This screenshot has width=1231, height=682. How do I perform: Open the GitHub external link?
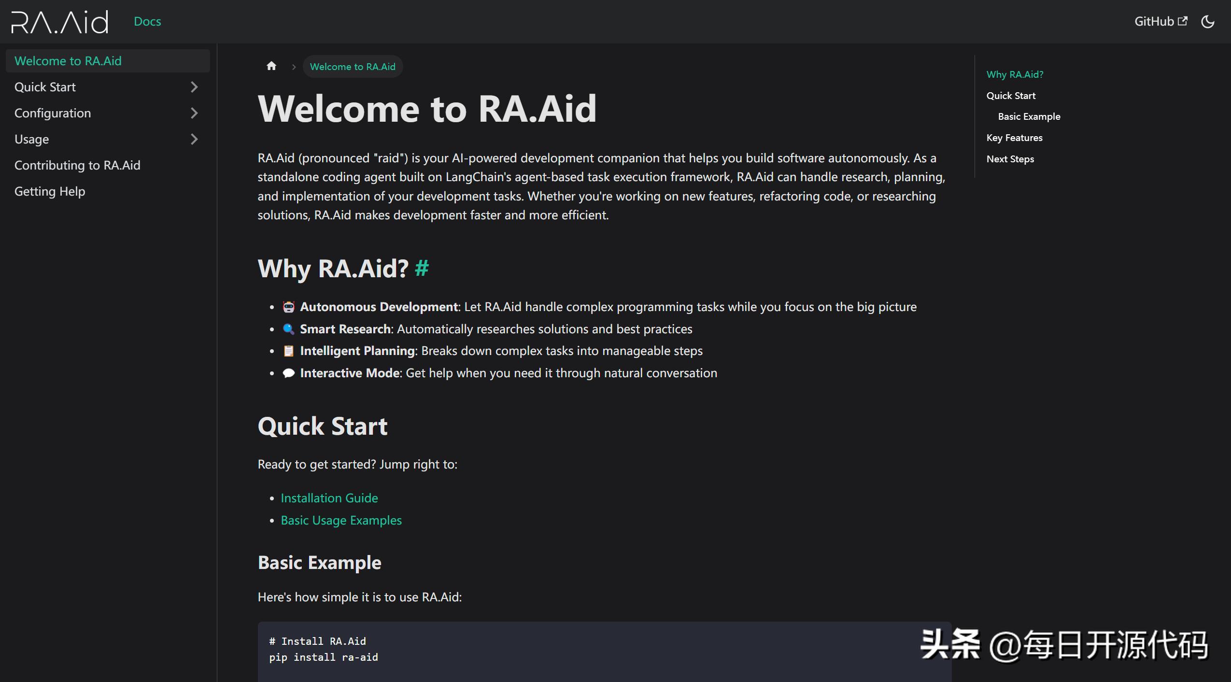[x=1160, y=22]
